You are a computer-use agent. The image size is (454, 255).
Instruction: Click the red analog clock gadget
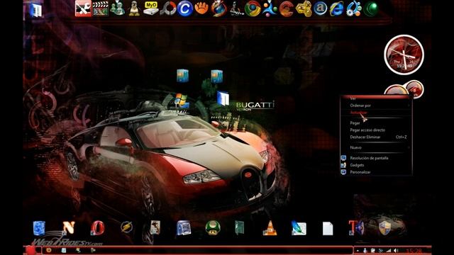404,55
